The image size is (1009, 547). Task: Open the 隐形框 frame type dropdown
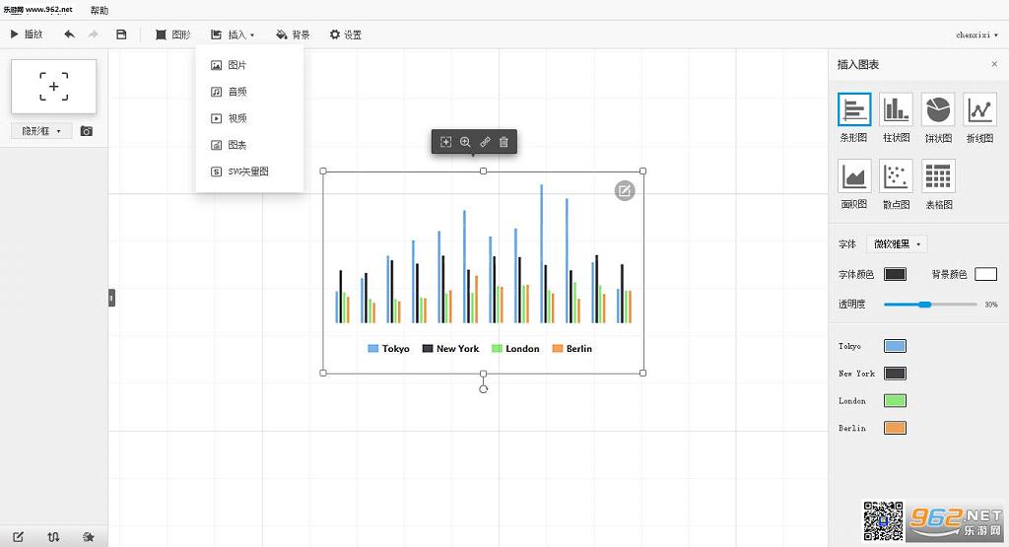pyautogui.click(x=41, y=131)
